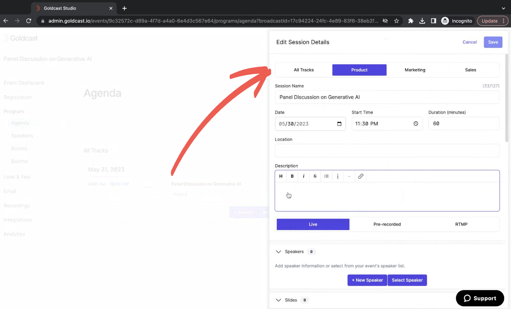The width and height of the screenshot is (511, 309).
Task: Click inside the Description text area
Action: click(387, 196)
